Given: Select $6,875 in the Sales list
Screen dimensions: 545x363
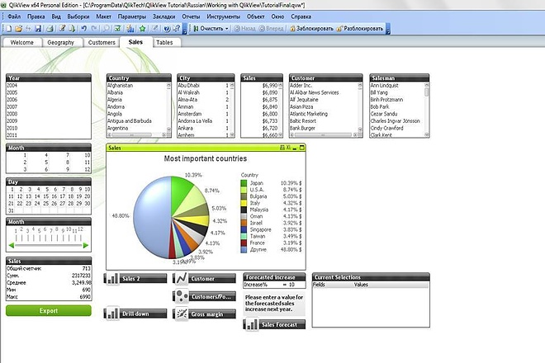Looking at the screenshot, I should (259, 99).
